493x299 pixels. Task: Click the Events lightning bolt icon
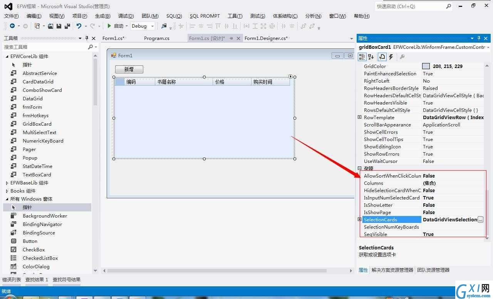[x=391, y=57]
